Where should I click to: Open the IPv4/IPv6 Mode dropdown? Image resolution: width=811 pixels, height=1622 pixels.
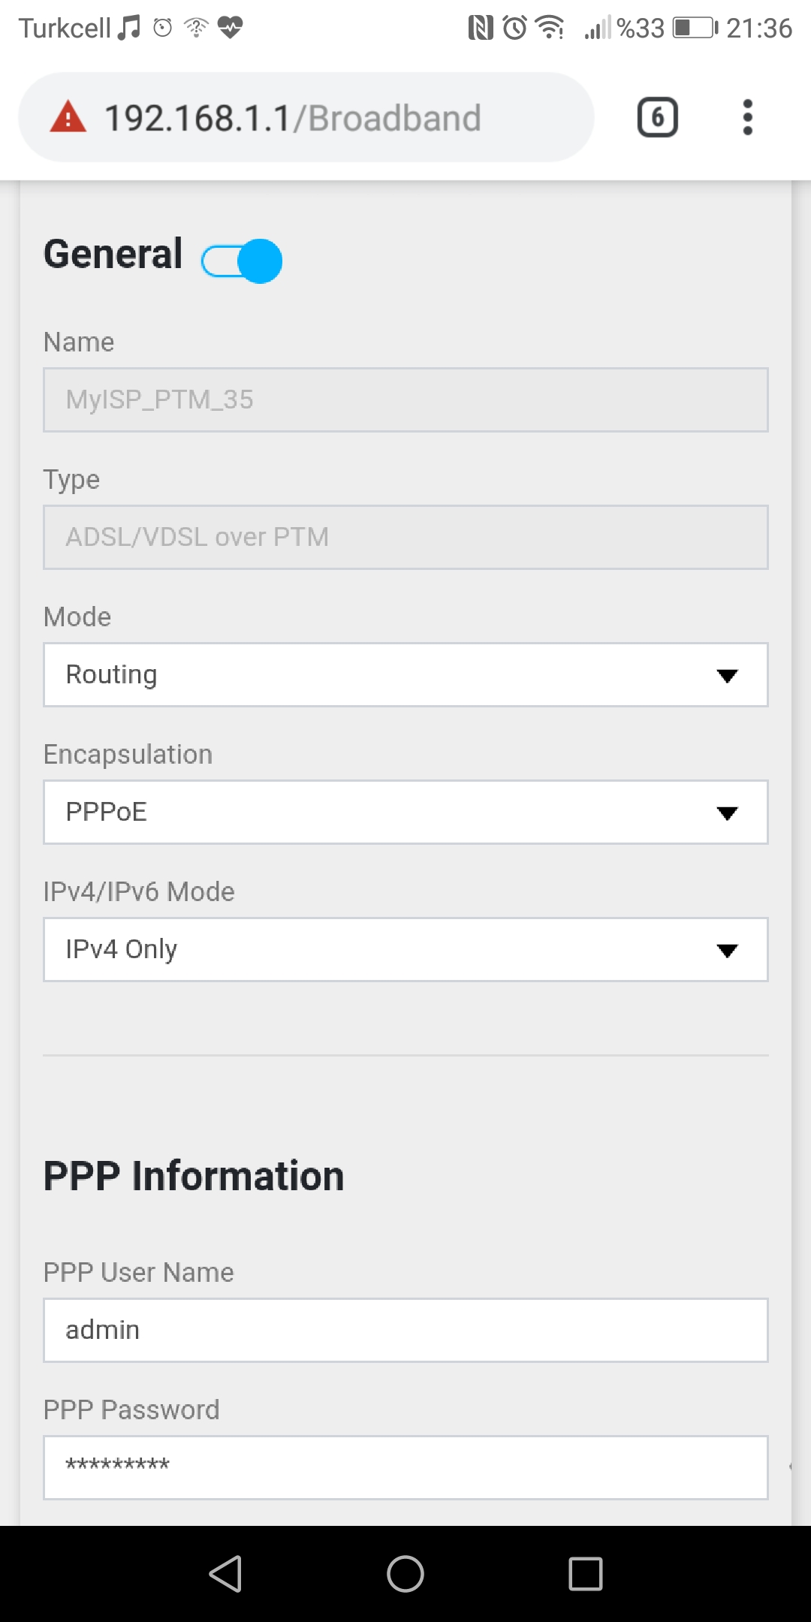[405, 949]
